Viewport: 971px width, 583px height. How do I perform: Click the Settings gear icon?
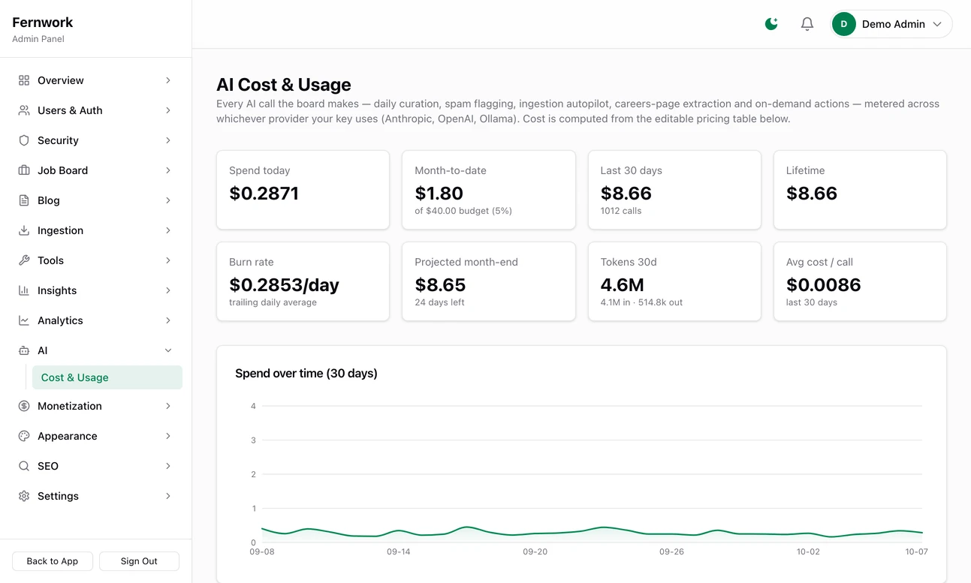tap(24, 496)
